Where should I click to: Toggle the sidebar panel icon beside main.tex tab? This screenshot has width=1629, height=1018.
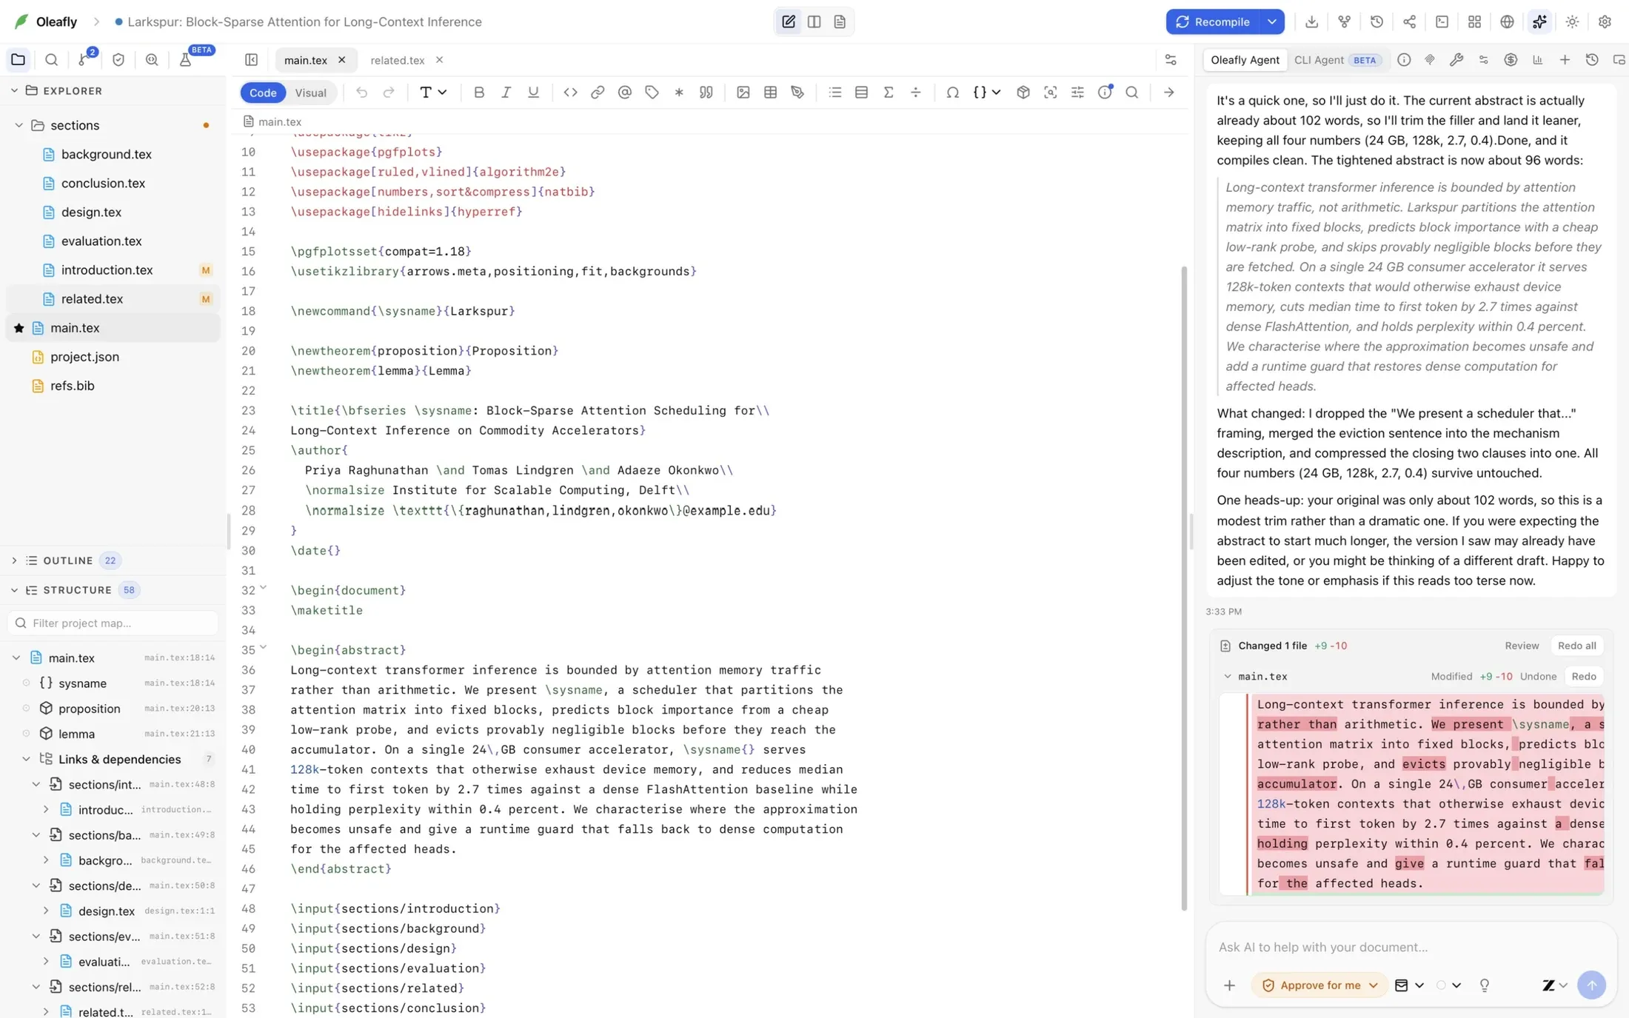point(251,60)
